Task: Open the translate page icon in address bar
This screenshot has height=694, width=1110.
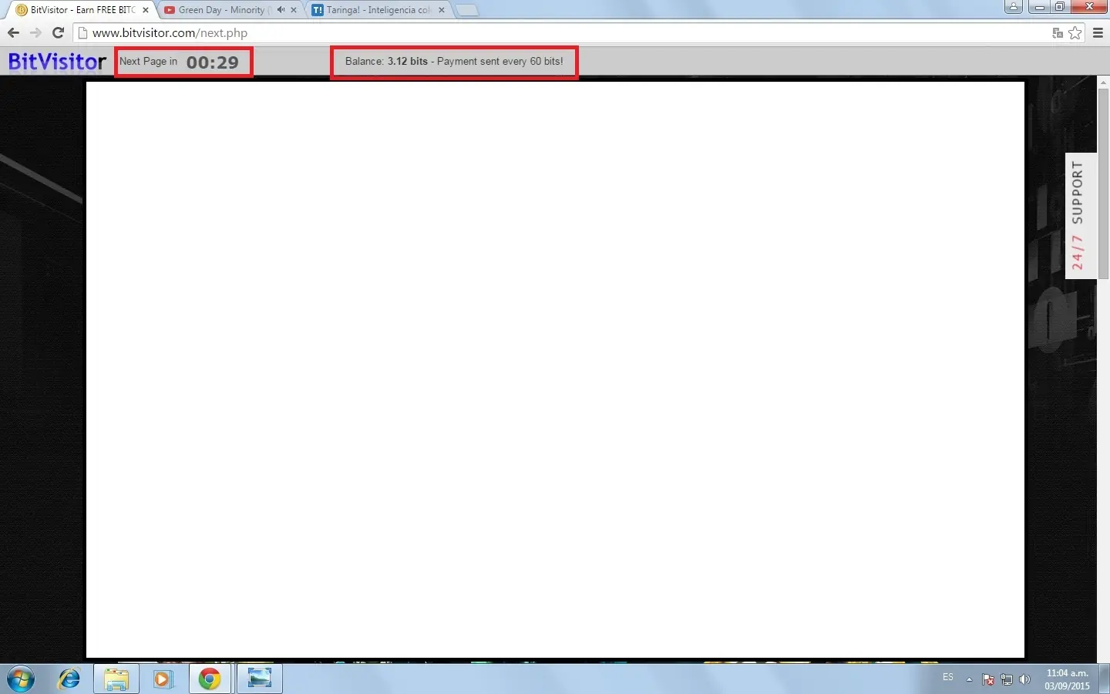Action: pyautogui.click(x=1058, y=33)
